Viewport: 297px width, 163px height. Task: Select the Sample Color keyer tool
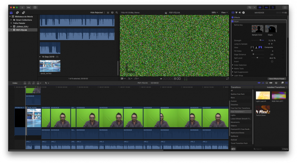257,29
